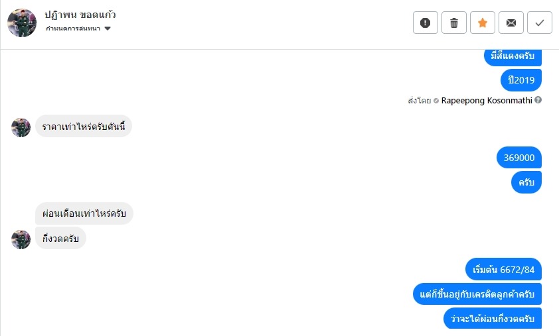Mark conversation as spam with exclamation icon
Image resolution: width=559 pixels, height=336 pixels.
click(426, 23)
